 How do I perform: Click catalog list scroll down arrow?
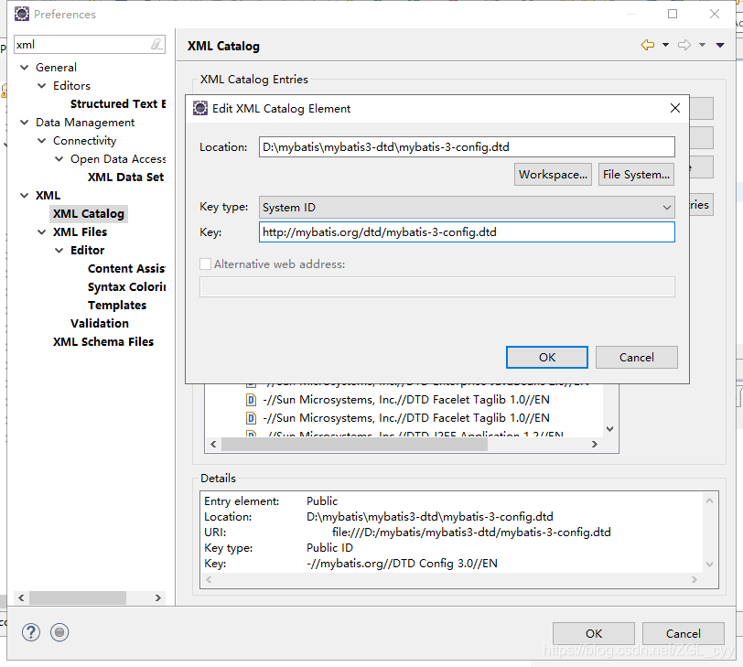pos(610,429)
